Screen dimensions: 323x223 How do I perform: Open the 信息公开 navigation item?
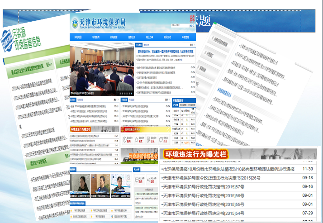pos(132,37)
